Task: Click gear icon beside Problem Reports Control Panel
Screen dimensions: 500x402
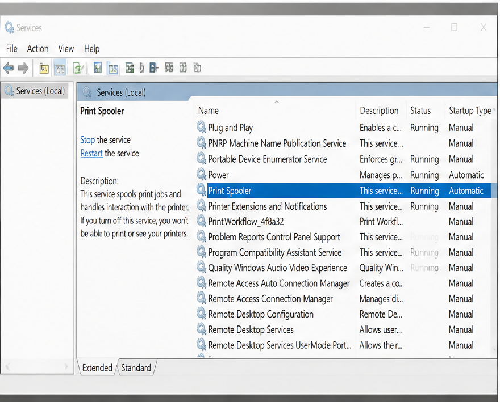Action: [x=201, y=236]
